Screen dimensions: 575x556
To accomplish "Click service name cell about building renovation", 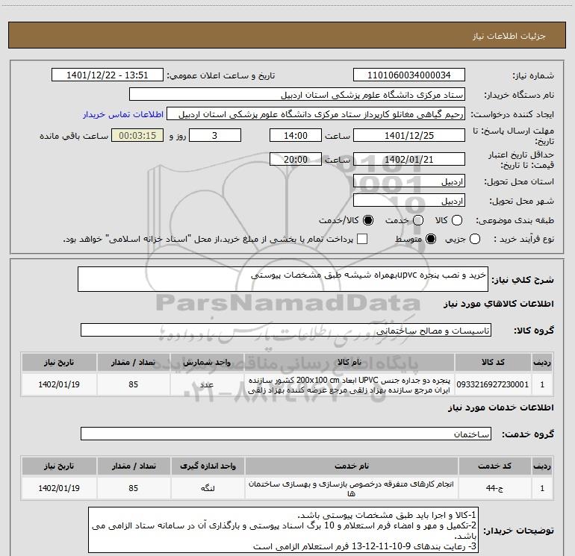I will [351, 488].
